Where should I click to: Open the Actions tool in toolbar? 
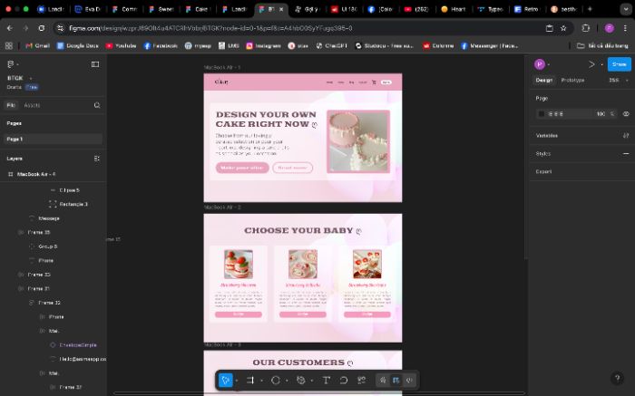[x=361, y=381]
